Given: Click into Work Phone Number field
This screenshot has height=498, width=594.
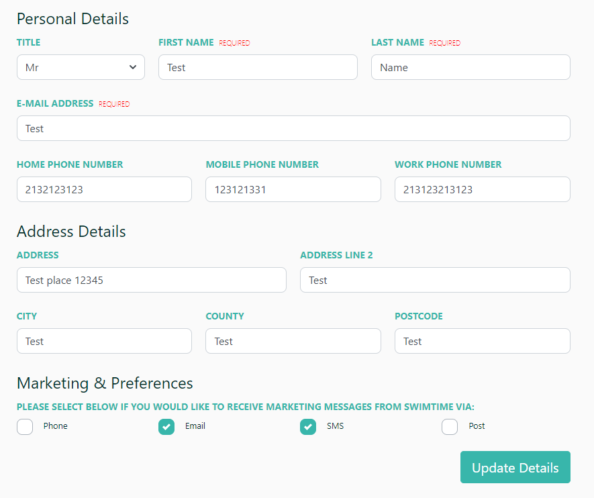Looking at the screenshot, I should coord(482,189).
